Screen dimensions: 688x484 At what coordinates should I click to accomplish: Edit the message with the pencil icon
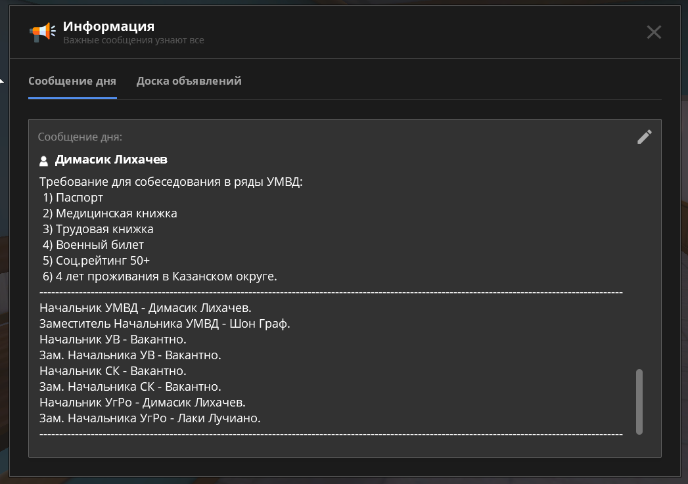pos(644,137)
